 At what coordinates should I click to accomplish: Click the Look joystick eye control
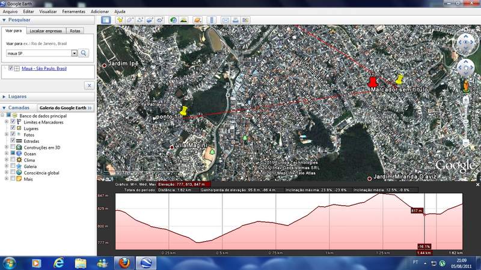465,42
